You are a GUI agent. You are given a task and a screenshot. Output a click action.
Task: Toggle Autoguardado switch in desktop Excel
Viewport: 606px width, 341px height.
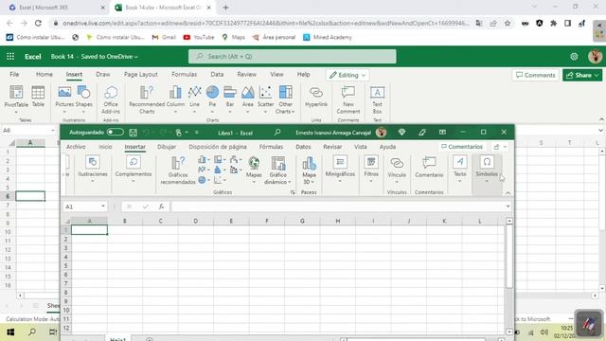116,133
